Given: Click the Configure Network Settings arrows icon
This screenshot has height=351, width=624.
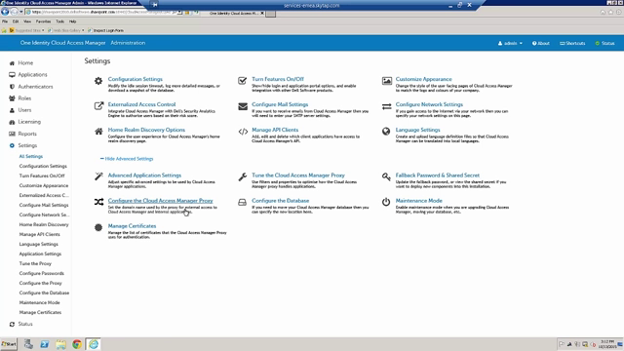Looking at the screenshot, I should (386, 106).
